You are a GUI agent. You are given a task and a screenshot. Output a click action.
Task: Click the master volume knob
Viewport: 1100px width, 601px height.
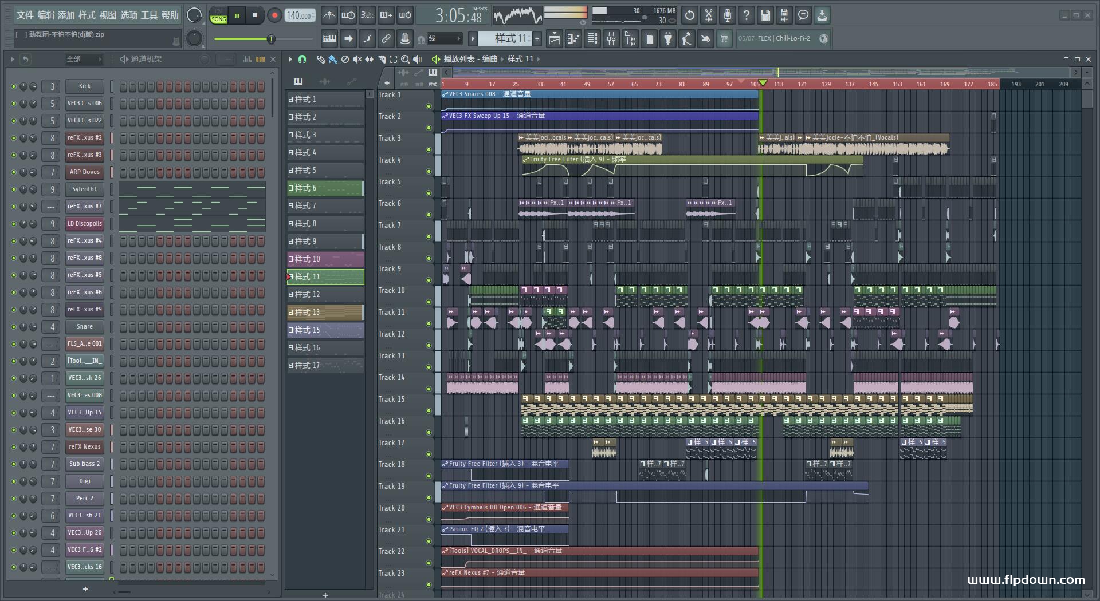pyautogui.click(x=194, y=15)
